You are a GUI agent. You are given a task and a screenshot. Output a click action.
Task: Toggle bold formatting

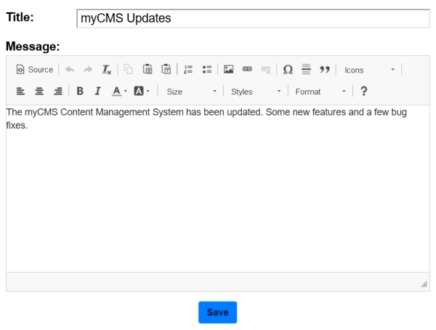point(80,92)
